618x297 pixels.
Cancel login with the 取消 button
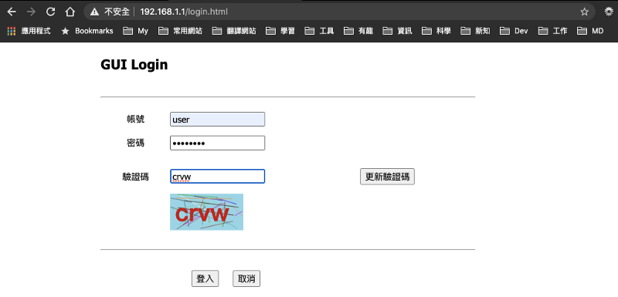tap(246, 279)
